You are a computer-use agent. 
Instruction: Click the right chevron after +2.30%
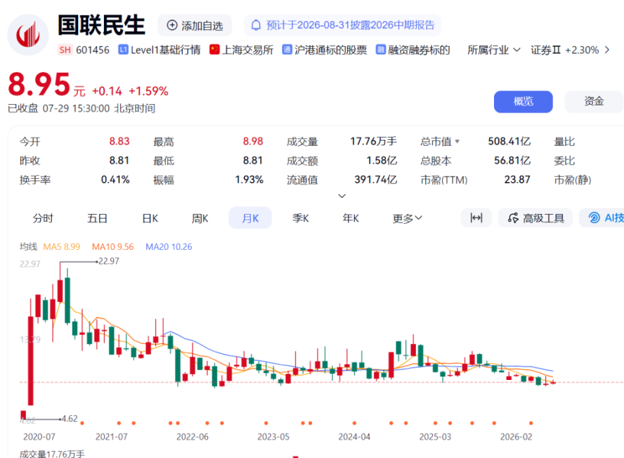point(607,50)
